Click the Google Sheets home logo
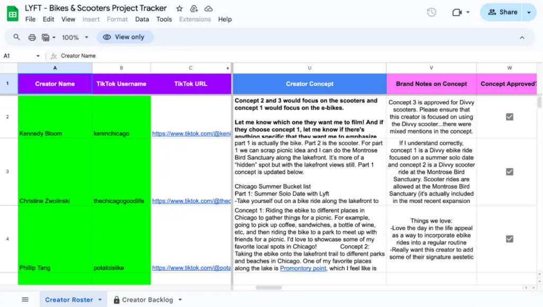543x307 pixels. click(x=12, y=13)
